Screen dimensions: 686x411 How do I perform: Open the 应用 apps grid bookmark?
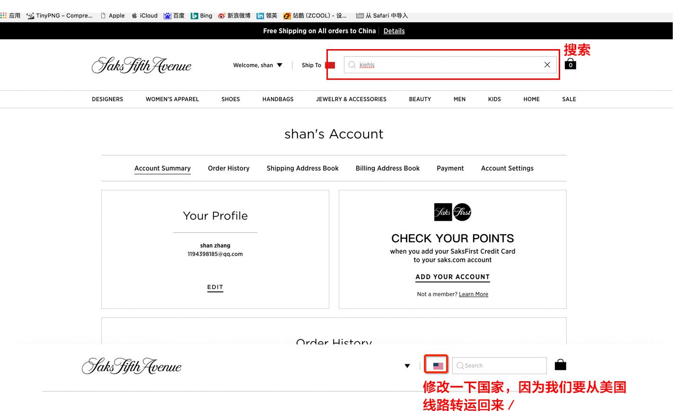click(x=10, y=16)
